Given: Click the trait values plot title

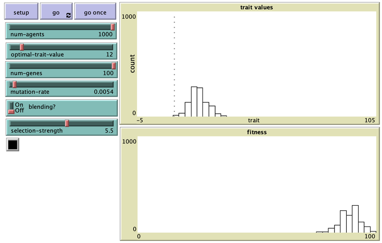Looking at the screenshot, I should pos(256,7).
